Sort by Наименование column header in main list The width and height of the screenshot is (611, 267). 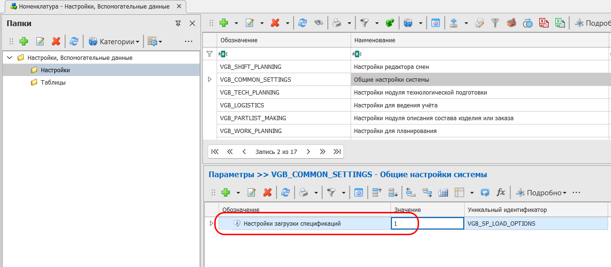[x=480, y=40]
